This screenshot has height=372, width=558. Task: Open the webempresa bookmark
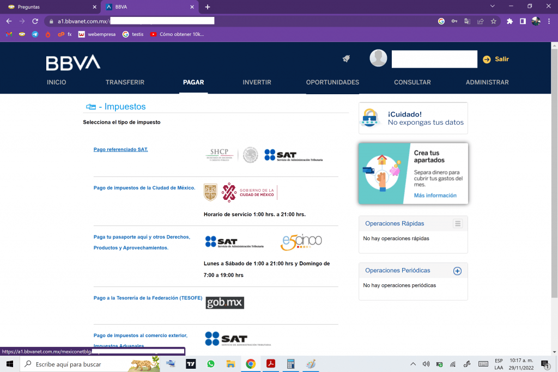97,34
